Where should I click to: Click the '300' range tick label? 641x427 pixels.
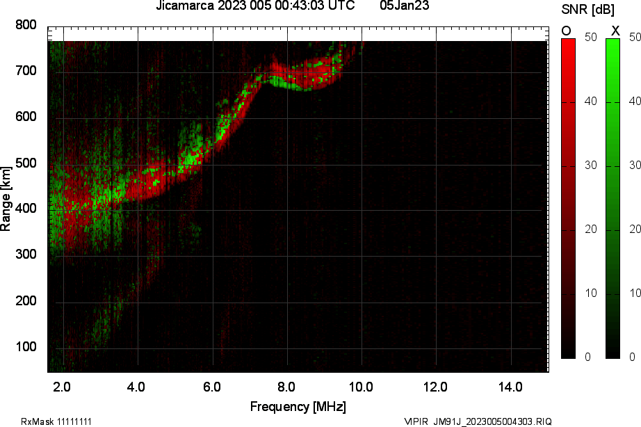26,254
